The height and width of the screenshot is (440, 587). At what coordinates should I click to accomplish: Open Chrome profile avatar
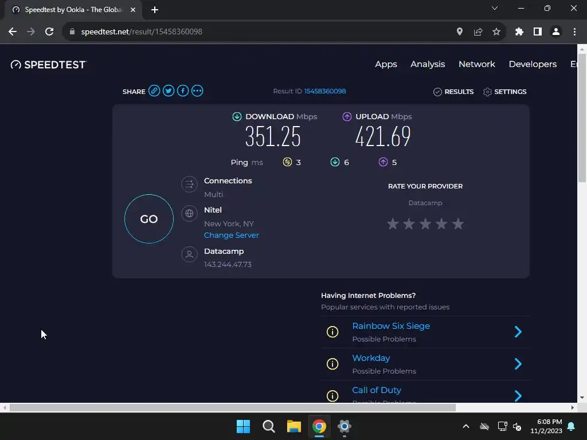pyautogui.click(x=556, y=32)
